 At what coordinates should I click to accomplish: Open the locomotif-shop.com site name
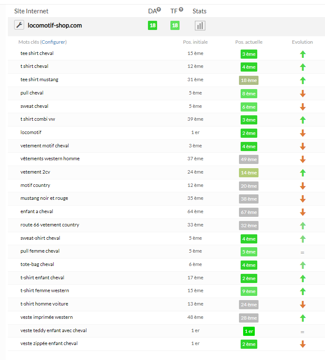55,25
